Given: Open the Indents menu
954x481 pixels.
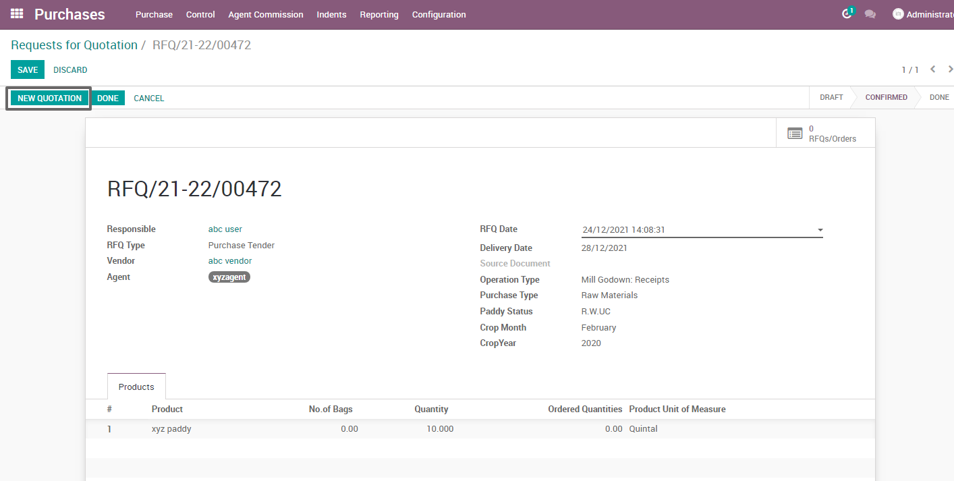Looking at the screenshot, I should point(331,14).
